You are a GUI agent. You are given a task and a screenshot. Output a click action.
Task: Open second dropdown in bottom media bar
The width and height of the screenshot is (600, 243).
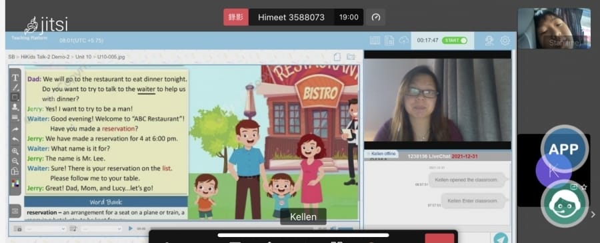pos(101,228)
